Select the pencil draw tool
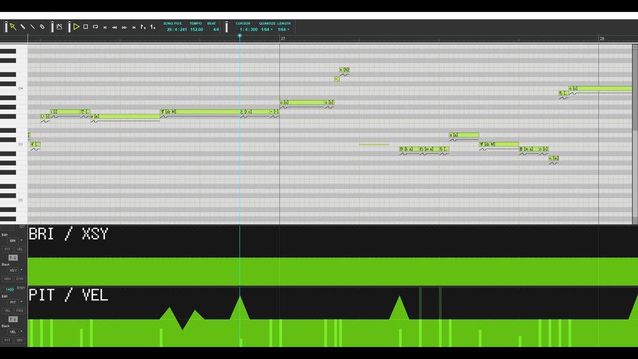The image size is (638, 359). tap(23, 27)
